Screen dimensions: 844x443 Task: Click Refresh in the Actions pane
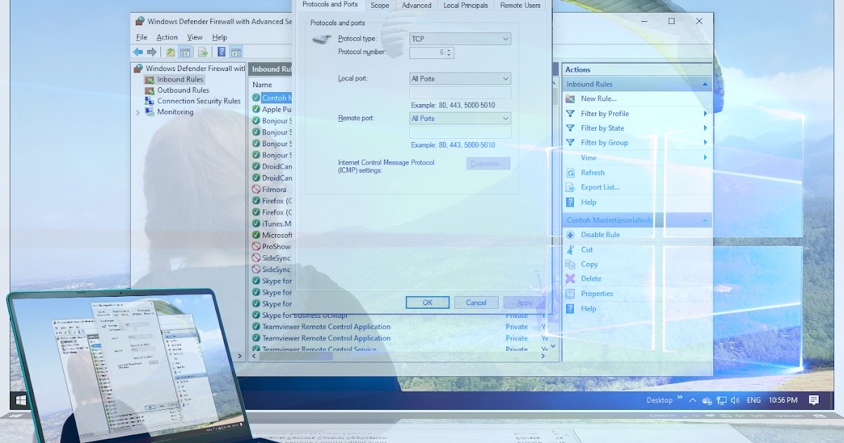(593, 172)
